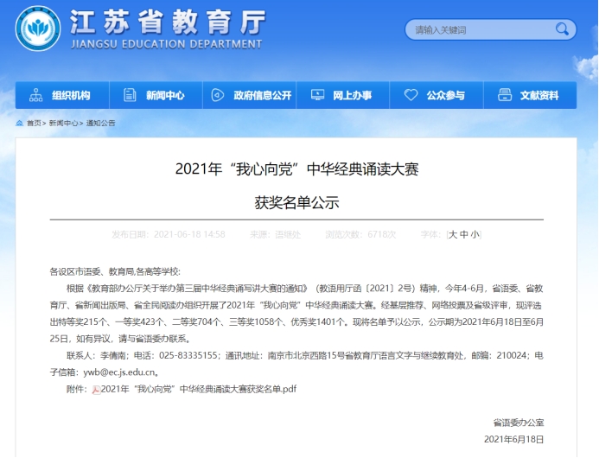Click the home icon in breadcrumb

(20, 124)
